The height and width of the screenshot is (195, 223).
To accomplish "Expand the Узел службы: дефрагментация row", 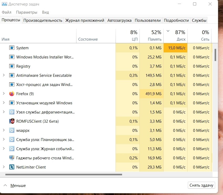I will coord(4,112).
